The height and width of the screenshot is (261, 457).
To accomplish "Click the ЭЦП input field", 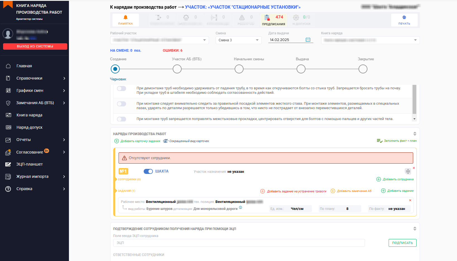I will point(239,243).
